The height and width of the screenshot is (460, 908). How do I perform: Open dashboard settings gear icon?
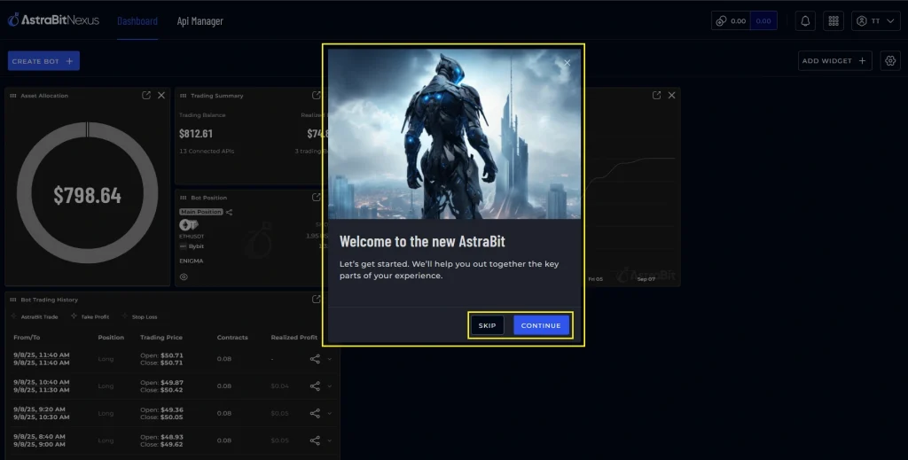pos(890,61)
